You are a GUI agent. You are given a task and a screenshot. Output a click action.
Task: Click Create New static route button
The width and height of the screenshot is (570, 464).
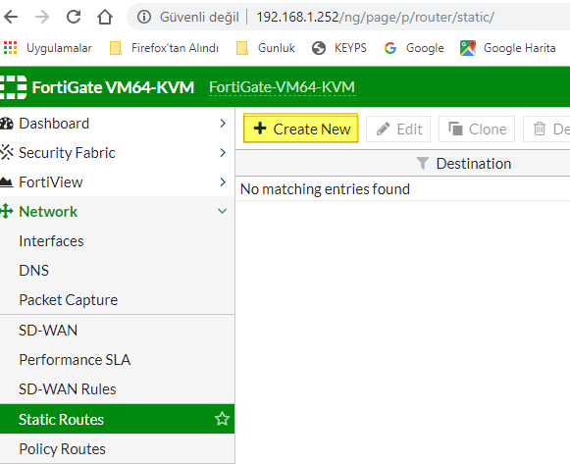click(300, 129)
